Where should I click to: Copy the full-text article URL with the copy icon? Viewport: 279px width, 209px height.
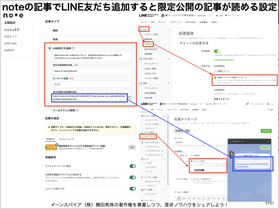pyautogui.click(x=130, y=98)
